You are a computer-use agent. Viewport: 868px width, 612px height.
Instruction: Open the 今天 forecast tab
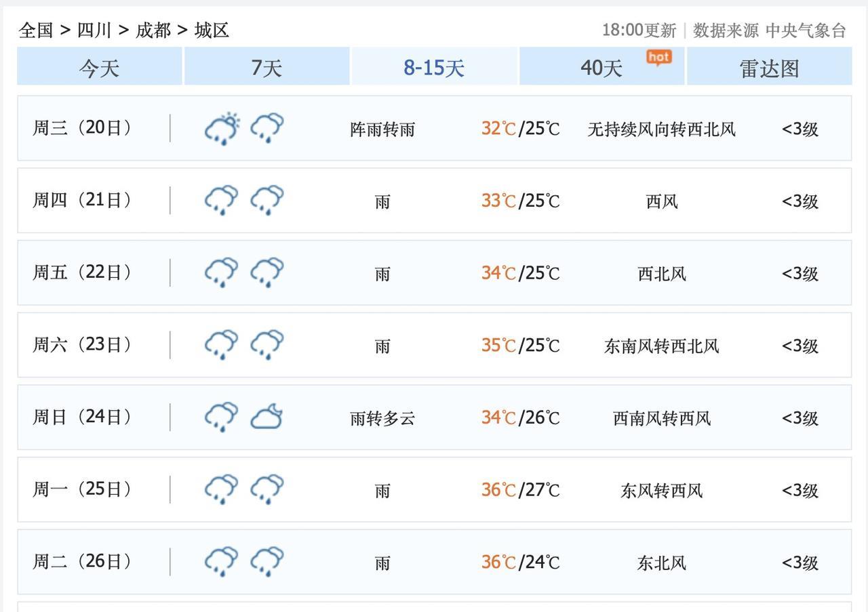tap(99, 67)
